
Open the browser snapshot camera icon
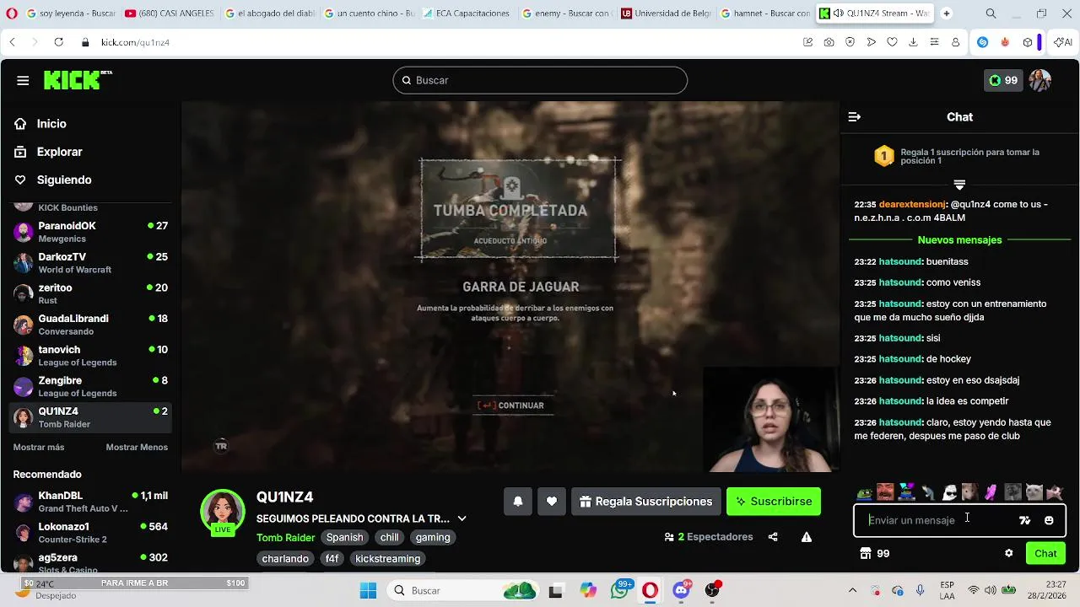pyautogui.click(x=829, y=42)
